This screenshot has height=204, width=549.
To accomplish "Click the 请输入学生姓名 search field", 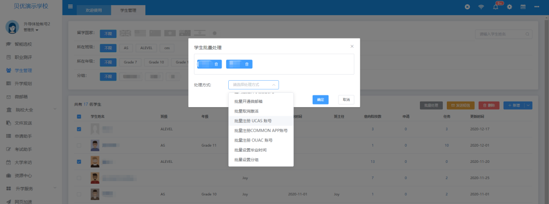I will [503, 34].
